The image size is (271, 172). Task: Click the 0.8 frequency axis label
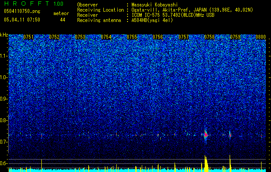click(3, 120)
